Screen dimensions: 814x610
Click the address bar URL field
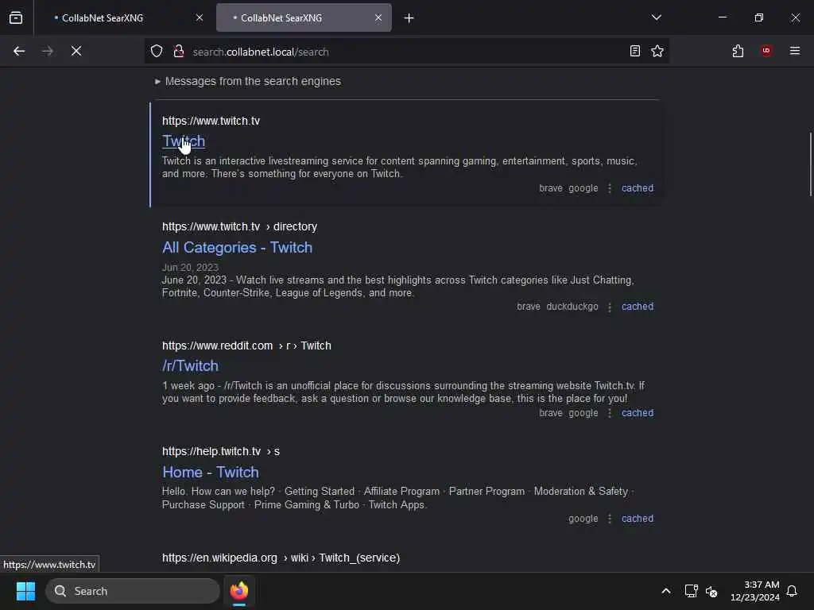[x=405, y=52]
